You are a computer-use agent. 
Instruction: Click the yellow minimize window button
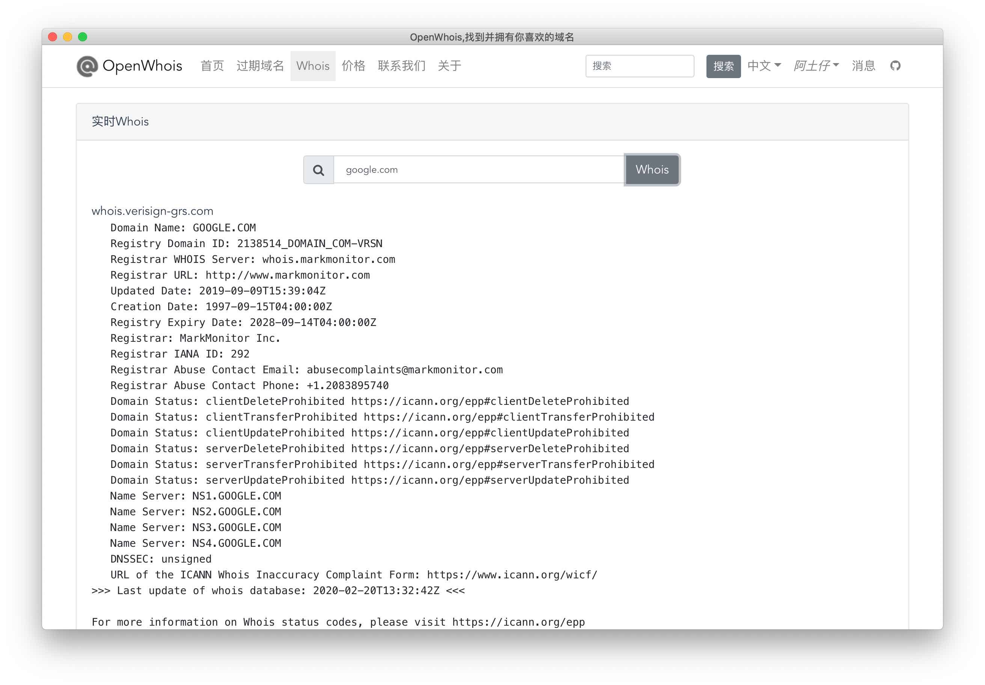click(68, 37)
